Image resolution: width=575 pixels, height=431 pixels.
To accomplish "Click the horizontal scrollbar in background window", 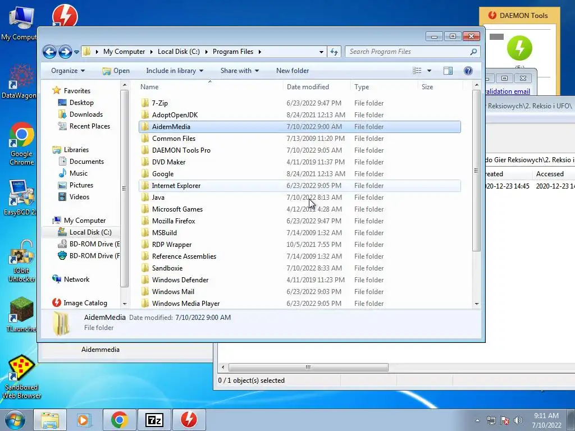I will click(308, 367).
